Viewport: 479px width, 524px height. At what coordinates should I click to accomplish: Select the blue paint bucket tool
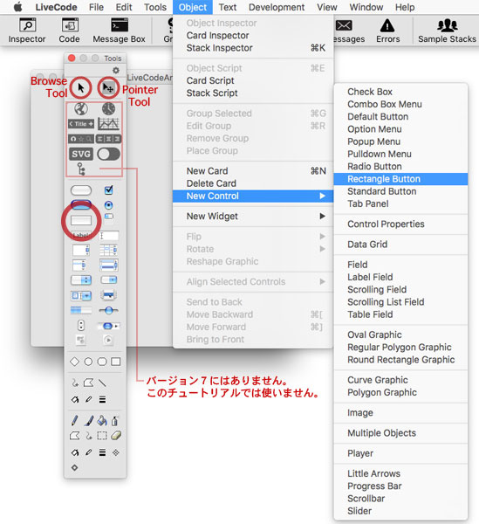coord(102,420)
